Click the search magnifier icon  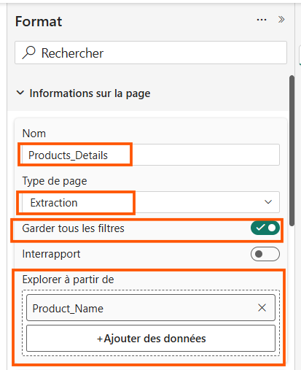click(28, 53)
